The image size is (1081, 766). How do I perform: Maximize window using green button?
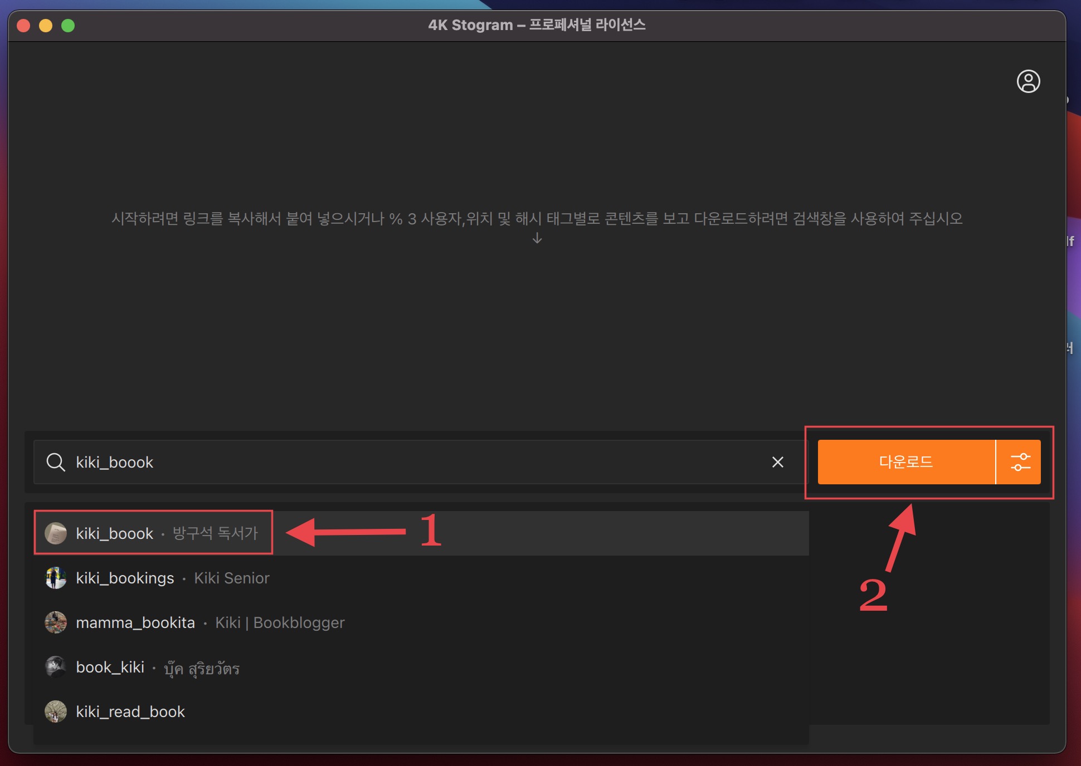(x=68, y=26)
